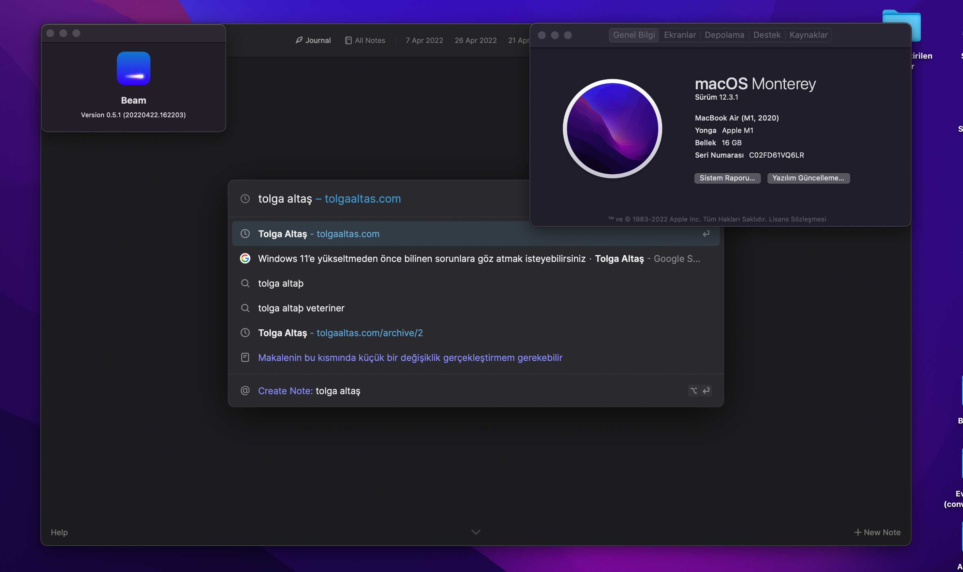Click the New Note button

coord(877,532)
